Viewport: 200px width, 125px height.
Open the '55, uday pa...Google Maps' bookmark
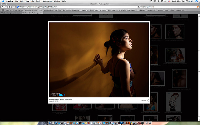(x=89, y=10)
